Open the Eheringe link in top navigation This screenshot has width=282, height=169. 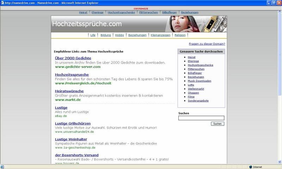click(x=98, y=12)
